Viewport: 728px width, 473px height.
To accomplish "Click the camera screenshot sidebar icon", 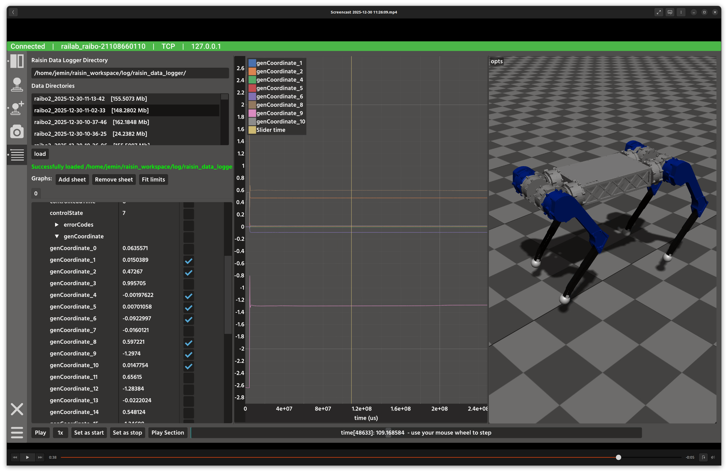I will click(x=17, y=131).
